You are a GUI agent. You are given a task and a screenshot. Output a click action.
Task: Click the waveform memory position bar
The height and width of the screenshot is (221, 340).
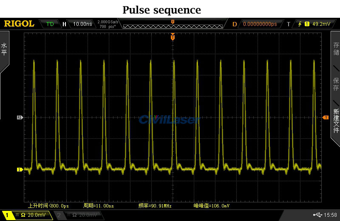[173, 26]
